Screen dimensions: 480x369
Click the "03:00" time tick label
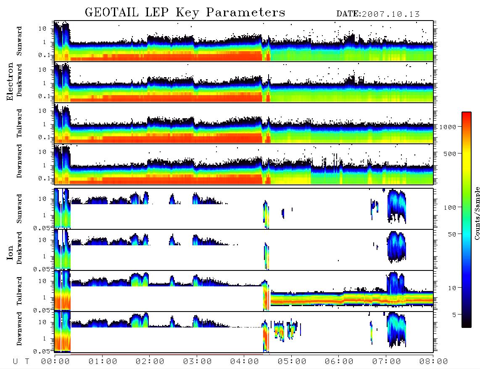pyautogui.click(x=197, y=362)
